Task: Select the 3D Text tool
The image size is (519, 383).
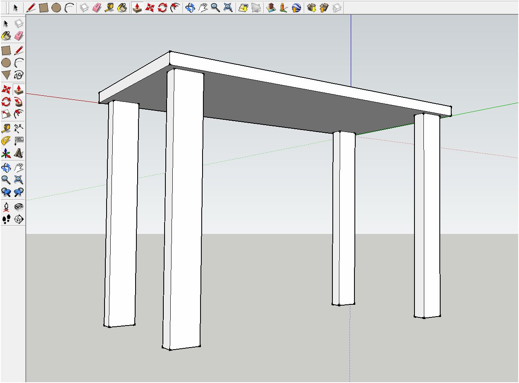Action: 19,154
